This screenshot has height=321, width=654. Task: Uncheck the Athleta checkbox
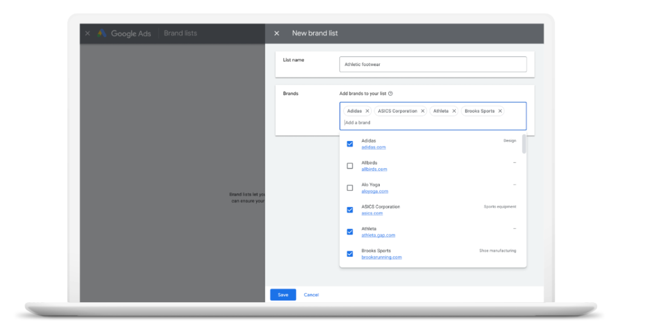pyautogui.click(x=350, y=232)
